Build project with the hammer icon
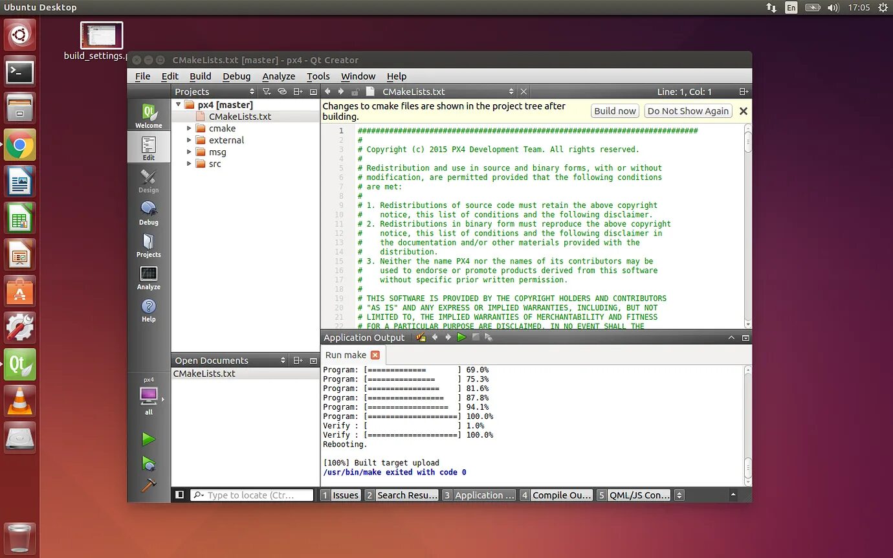Screen dimensions: 893x558 149,485
